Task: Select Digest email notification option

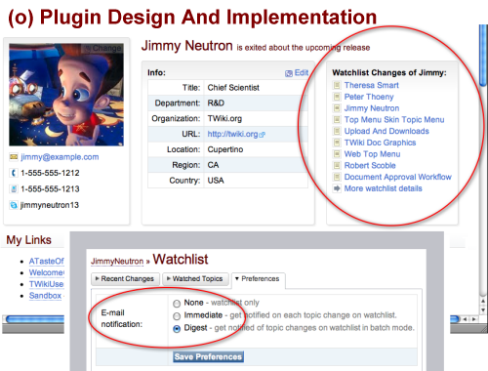Action: [177, 329]
